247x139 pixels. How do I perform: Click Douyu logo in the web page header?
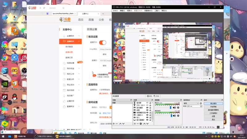65,19
